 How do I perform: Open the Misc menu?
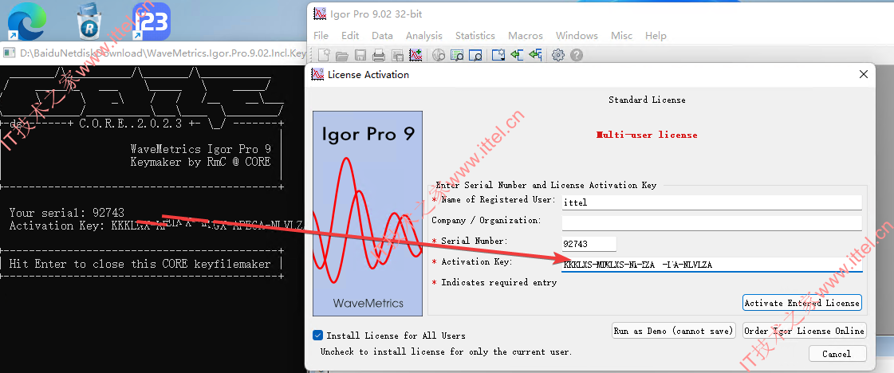click(x=621, y=35)
